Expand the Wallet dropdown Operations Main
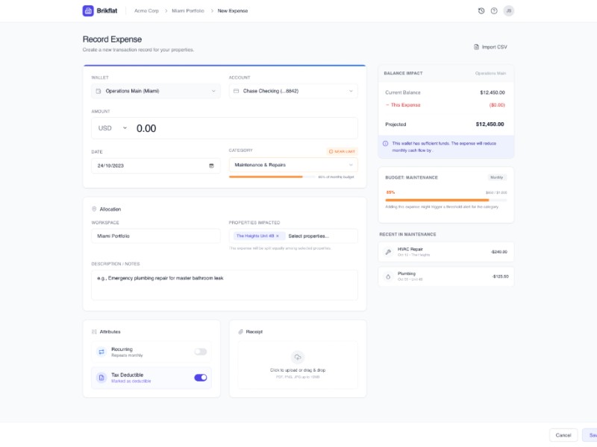The height and width of the screenshot is (447, 597). [x=155, y=91]
